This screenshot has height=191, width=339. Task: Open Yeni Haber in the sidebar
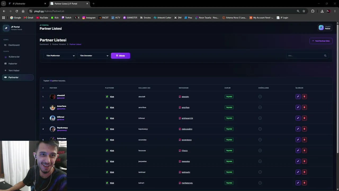pyautogui.click(x=18, y=71)
